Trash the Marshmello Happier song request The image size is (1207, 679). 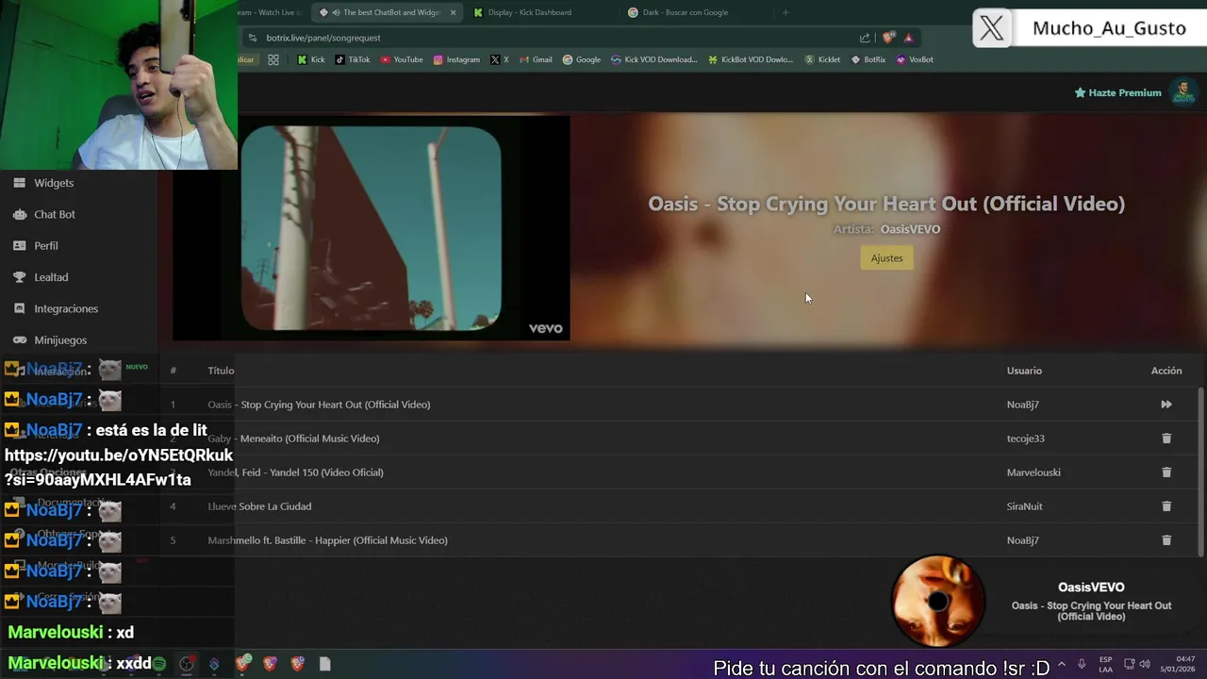coord(1166,540)
